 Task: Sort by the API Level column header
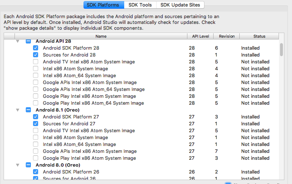[x=200, y=36]
